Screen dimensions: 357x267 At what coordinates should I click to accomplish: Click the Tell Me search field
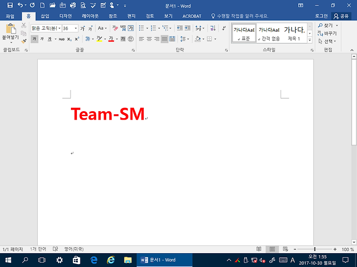[x=240, y=16]
